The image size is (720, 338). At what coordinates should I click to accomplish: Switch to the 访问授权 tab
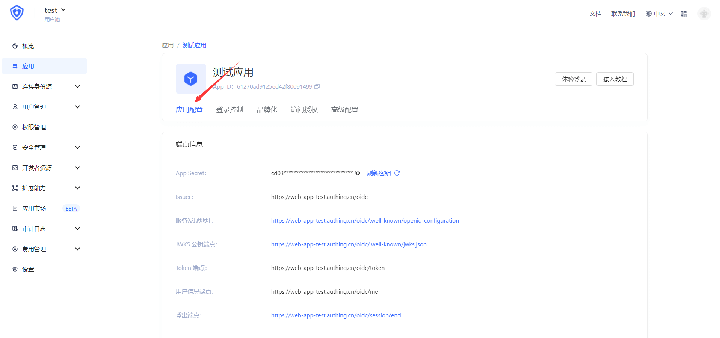pos(304,110)
